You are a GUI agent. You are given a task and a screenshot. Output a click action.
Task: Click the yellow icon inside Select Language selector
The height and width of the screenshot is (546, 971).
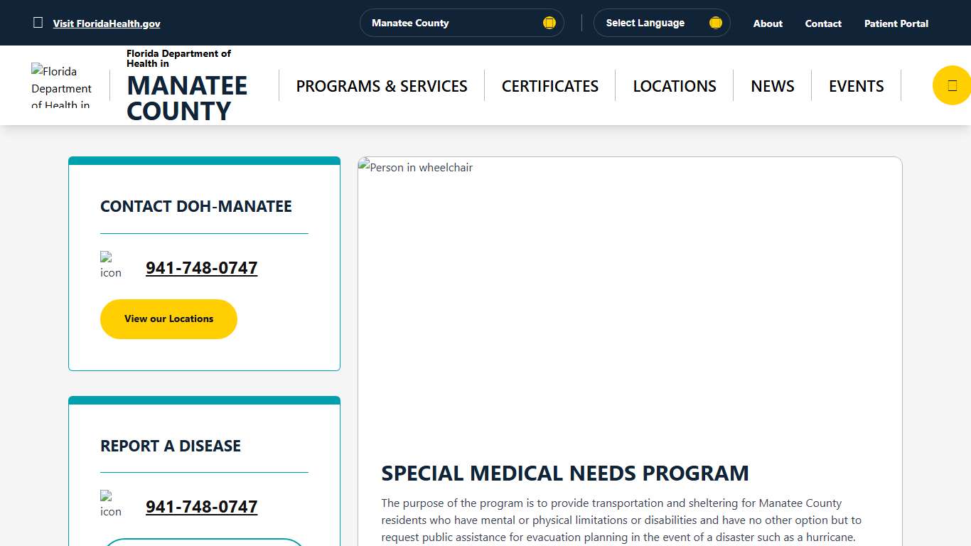[x=715, y=22]
